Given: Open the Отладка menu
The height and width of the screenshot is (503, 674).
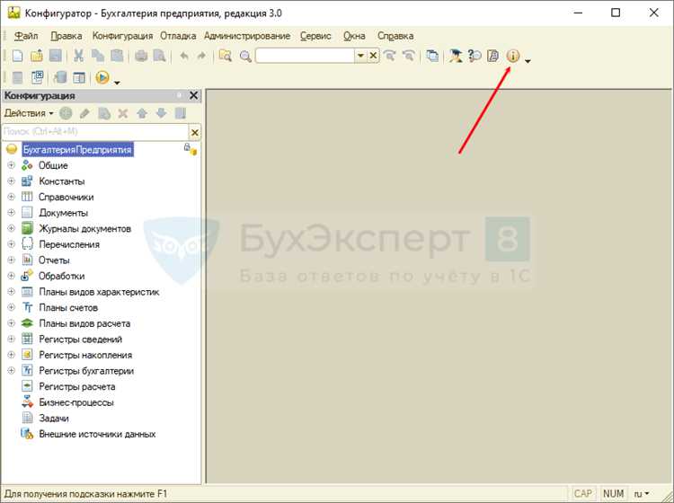Looking at the screenshot, I should 178,36.
